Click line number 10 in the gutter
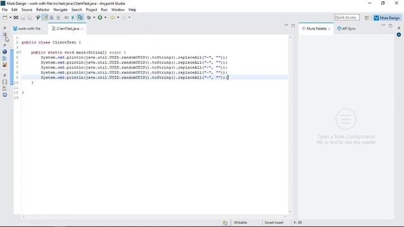Viewport: 404px width, 227px height. pyautogui.click(x=16, y=83)
